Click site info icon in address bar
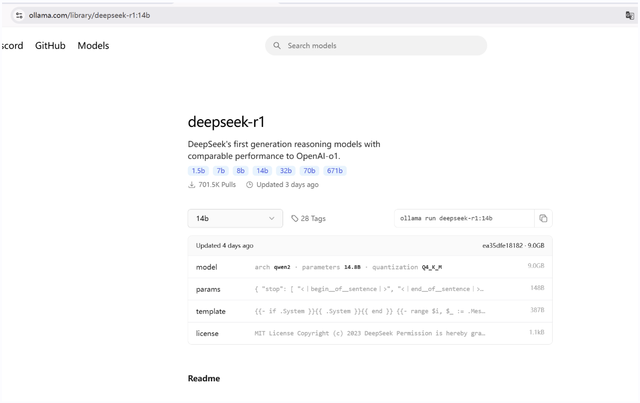Viewport: 640px width, 403px height. pyautogui.click(x=18, y=15)
